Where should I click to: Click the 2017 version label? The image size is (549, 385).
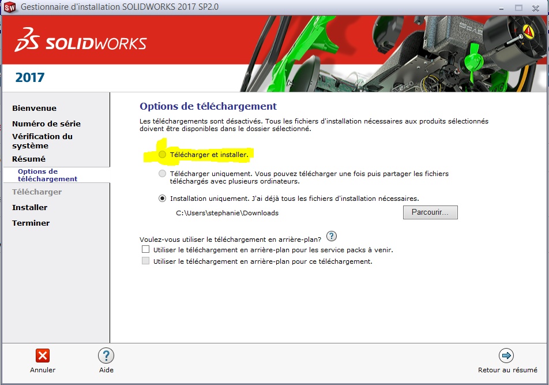(30, 77)
